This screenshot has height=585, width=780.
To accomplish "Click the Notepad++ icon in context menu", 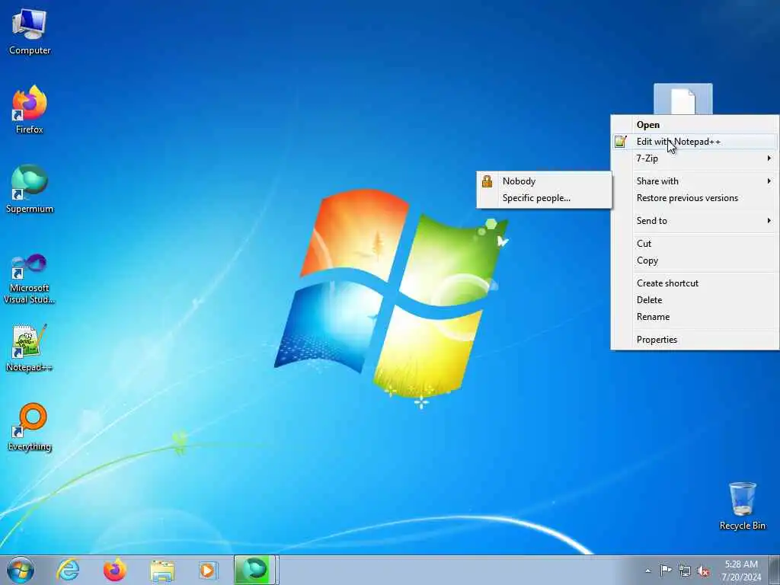I will click(x=620, y=142).
